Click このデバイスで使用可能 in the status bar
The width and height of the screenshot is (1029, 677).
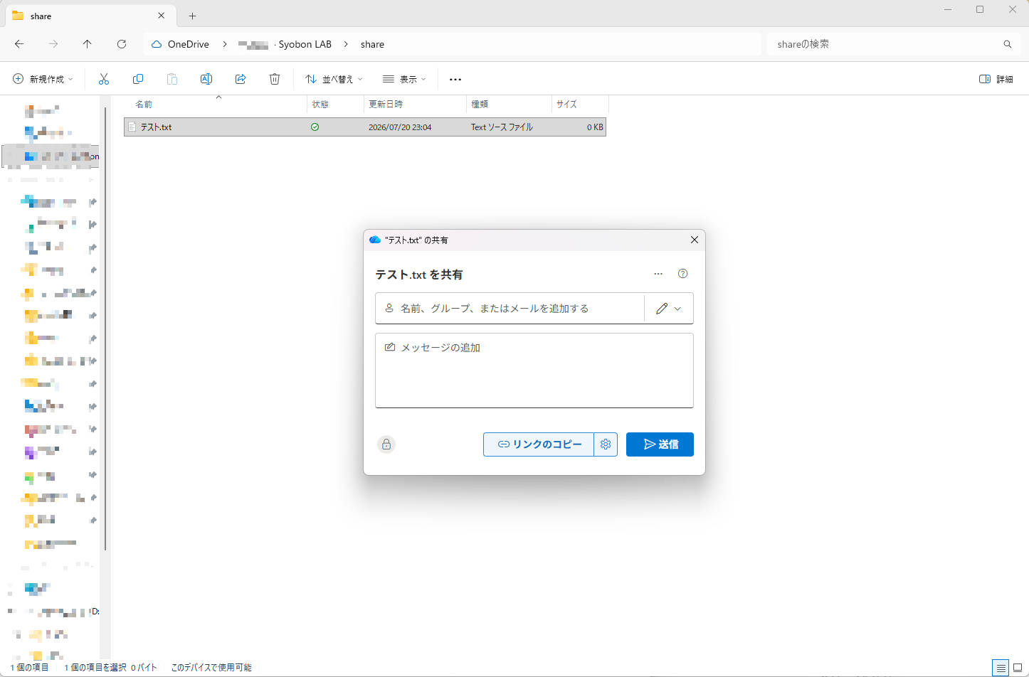211,668
